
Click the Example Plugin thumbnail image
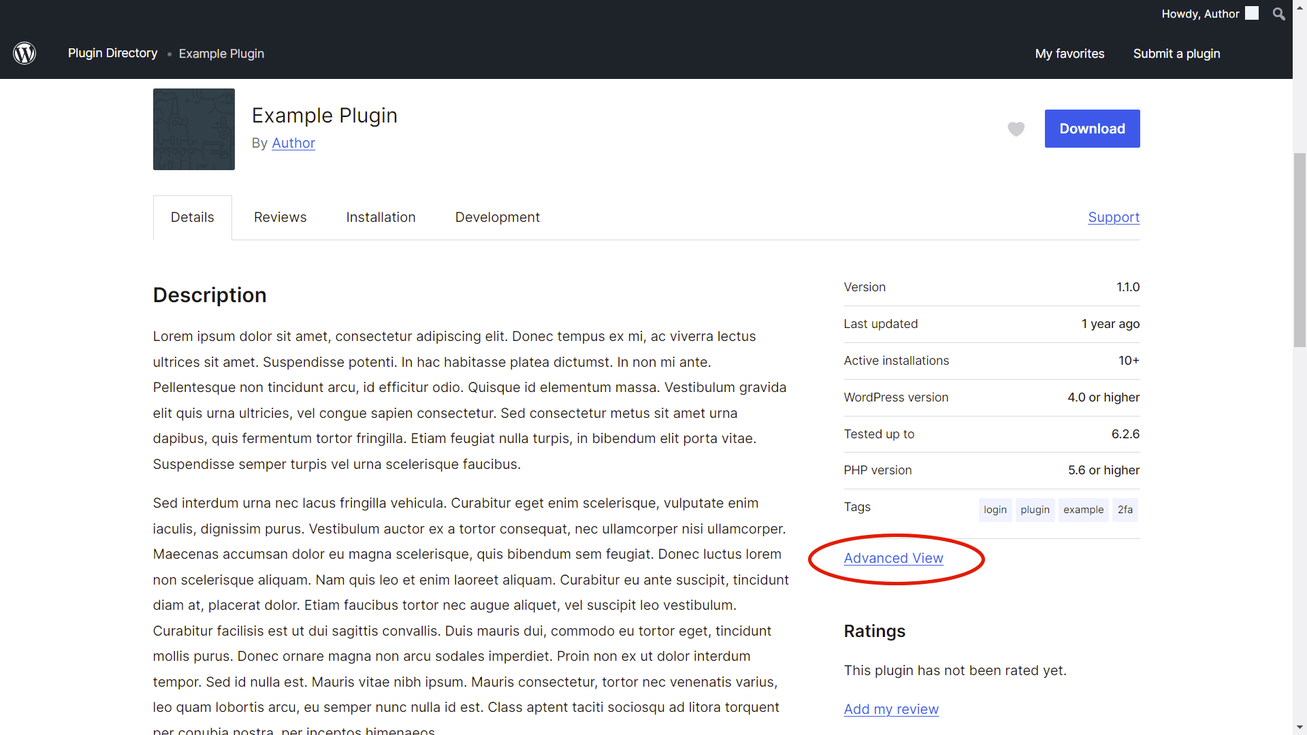click(193, 129)
